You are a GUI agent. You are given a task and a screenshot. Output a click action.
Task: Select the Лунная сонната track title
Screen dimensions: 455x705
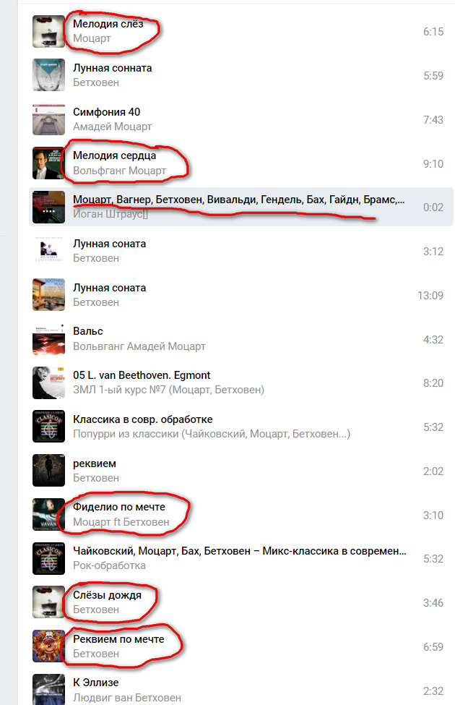click(112, 69)
